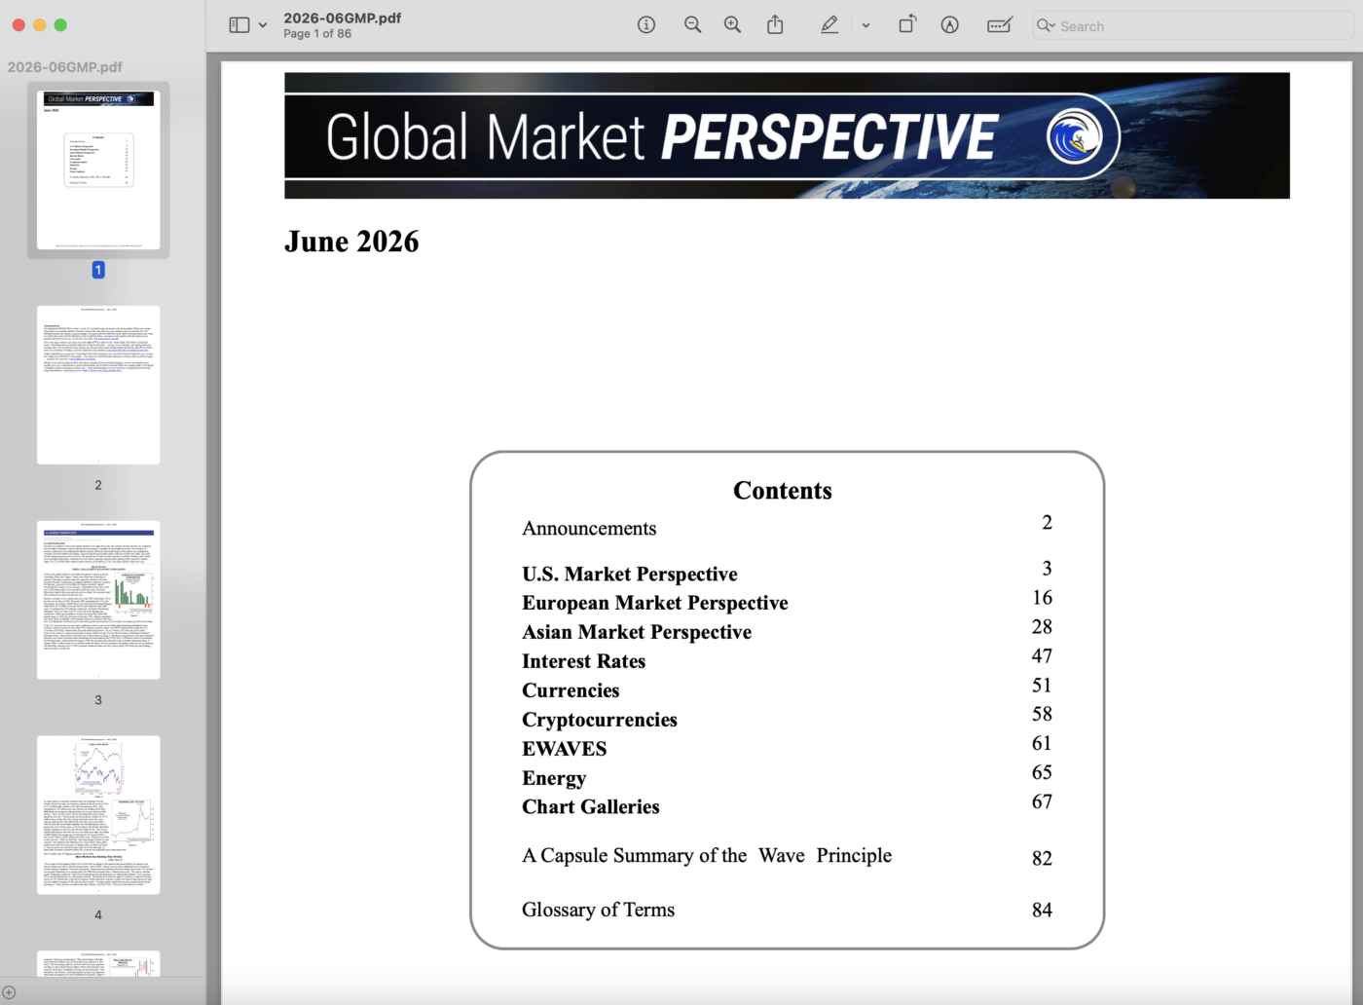Select the page 1 thumbnail
The height and width of the screenshot is (1005, 1363).
[x=98, y=169]
